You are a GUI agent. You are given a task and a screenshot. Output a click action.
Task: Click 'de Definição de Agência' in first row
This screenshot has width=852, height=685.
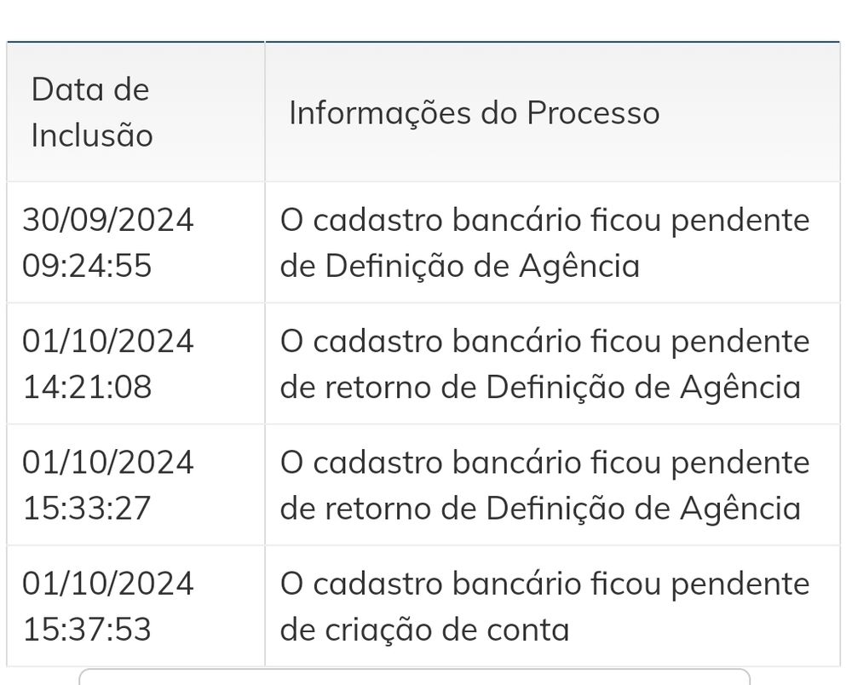point(459,266)
